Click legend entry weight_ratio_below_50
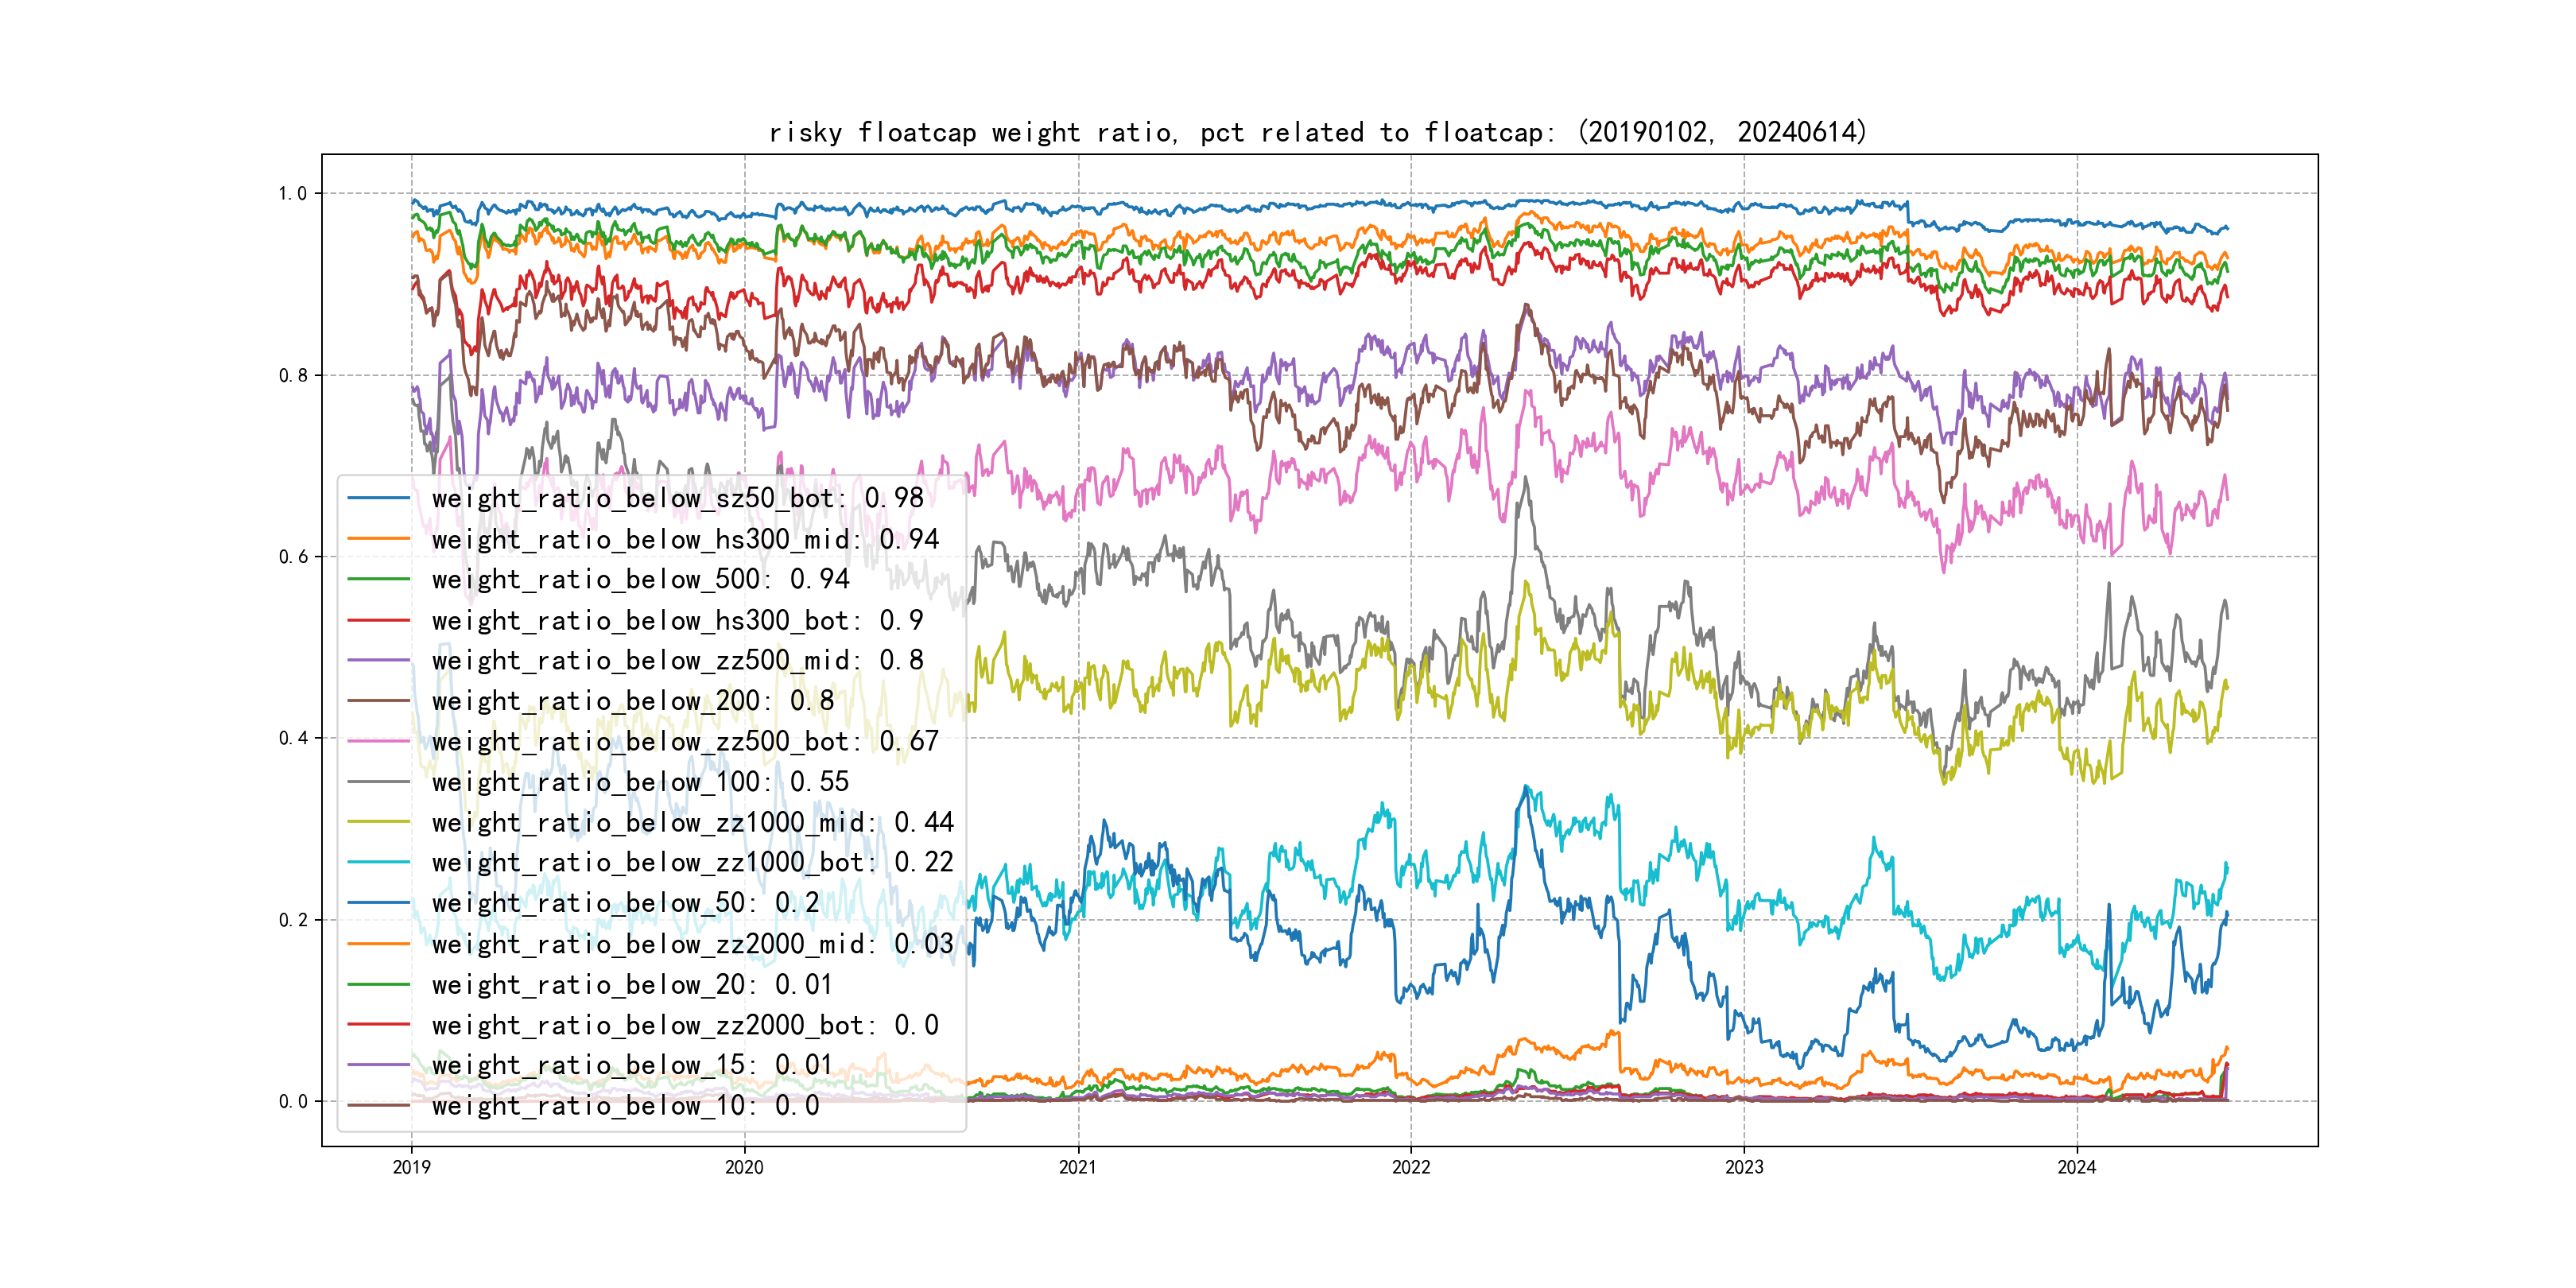The image size is (2576, 1288). 625,903
